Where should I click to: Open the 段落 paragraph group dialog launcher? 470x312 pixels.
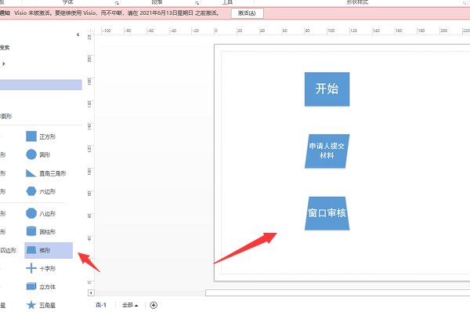(197, 3)
